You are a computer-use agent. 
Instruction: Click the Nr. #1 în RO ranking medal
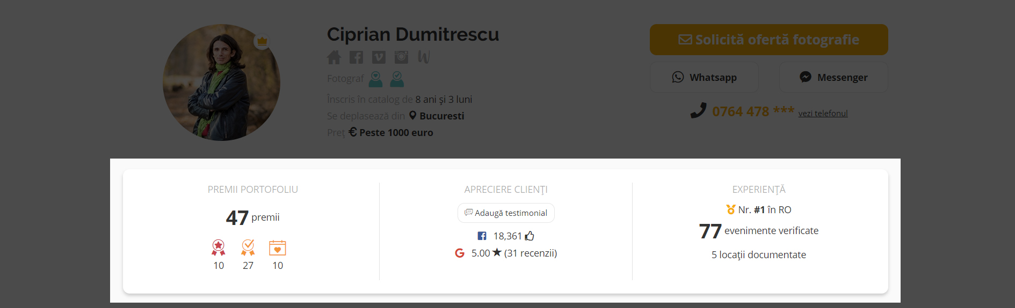point(731,209)
